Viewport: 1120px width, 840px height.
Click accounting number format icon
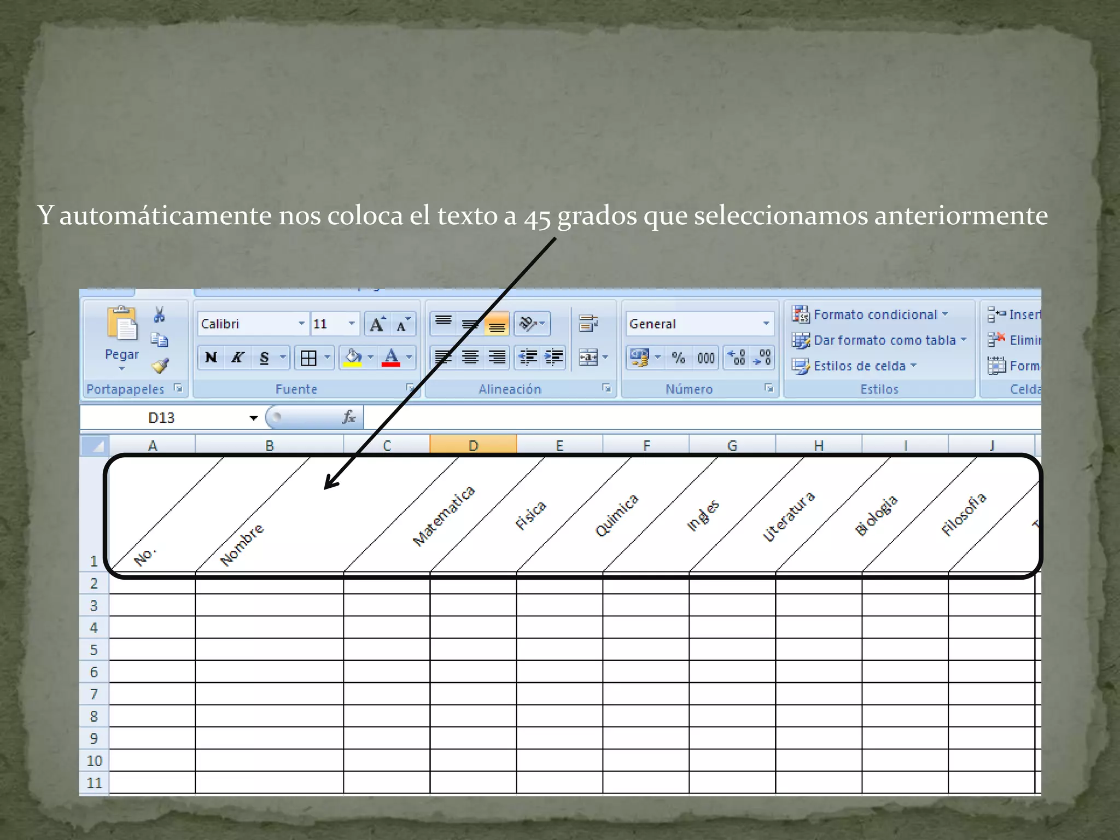pos(640,358)
